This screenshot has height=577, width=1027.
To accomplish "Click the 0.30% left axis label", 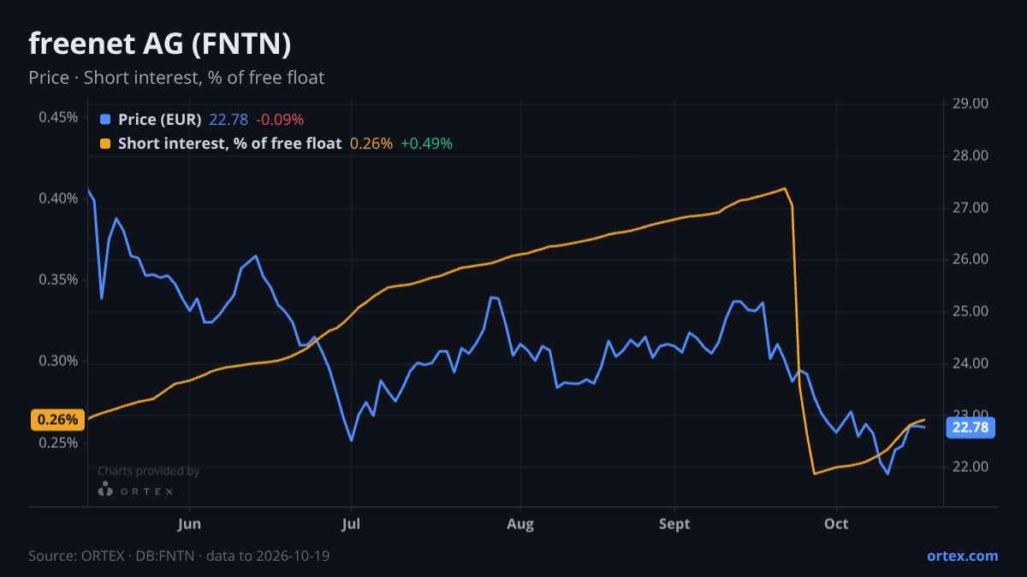I will [x=58, y=362].
